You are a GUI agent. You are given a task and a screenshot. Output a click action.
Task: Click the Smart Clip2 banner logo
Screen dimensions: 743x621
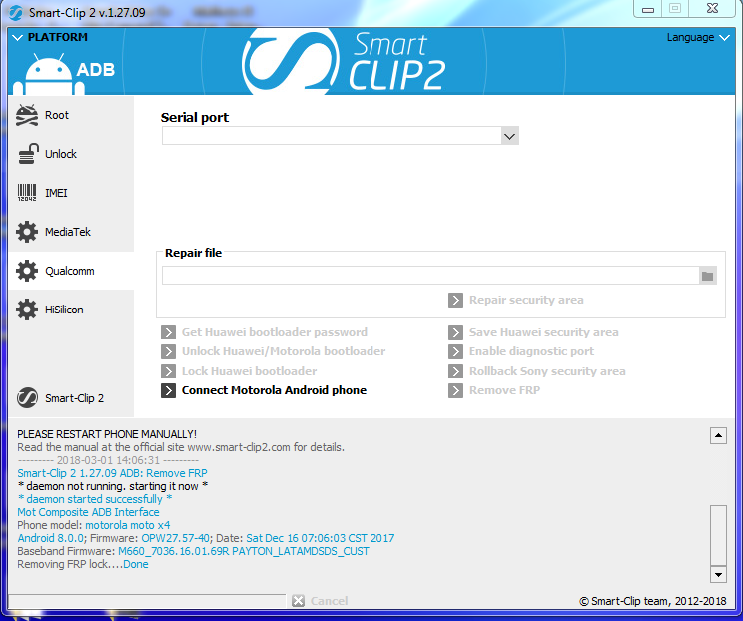345,62
